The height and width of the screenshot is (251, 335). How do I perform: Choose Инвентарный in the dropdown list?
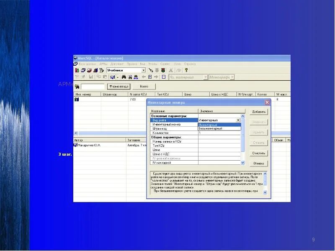219,125
